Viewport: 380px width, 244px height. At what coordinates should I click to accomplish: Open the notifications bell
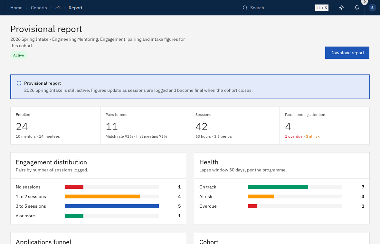[x=357, y=8]
